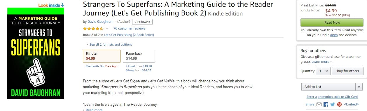Image resolution: width=367 pixels, height=111 pixels.
Task: Expand the Learn more link under Buy for others
Action: coord(322,62)
